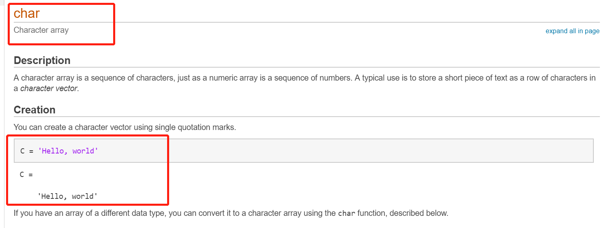Click the italic 'character vector' term

[49, 88]
